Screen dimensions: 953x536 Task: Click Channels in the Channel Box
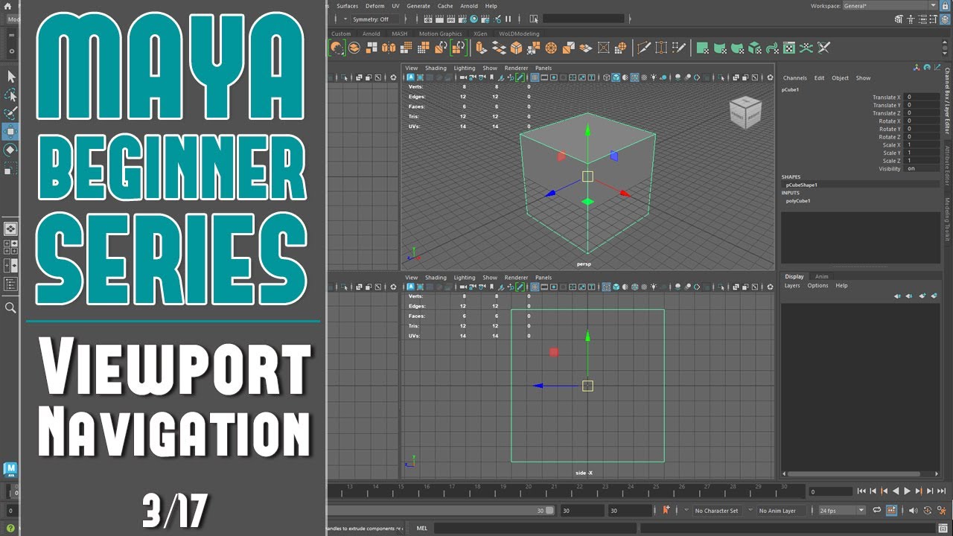(795, 78)
